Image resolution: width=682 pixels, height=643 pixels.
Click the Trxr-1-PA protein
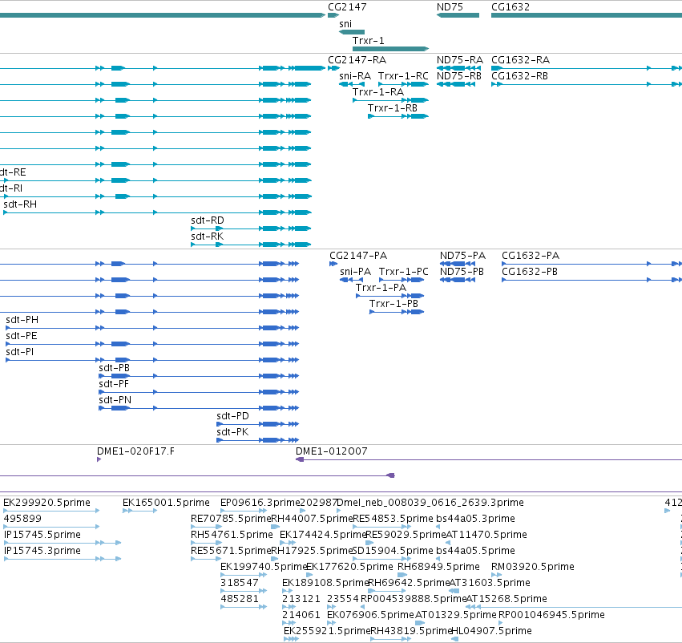pos(390,296)
